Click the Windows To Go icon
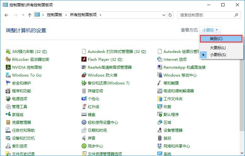This screenshot has width=245, height=156. pyautogui.click(x=8, y=75)
